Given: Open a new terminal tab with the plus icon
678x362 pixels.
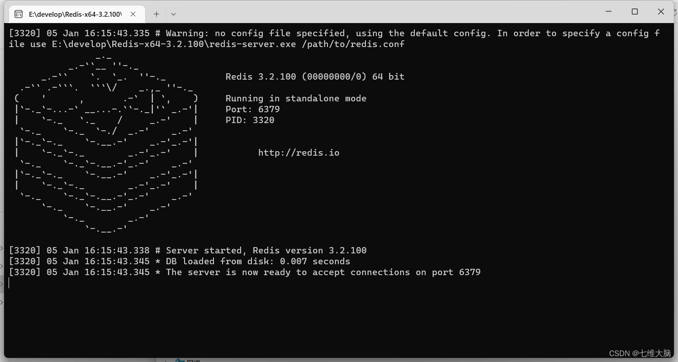Looking at the screenshot, I should pyautogui.click(x=156, y=14).
